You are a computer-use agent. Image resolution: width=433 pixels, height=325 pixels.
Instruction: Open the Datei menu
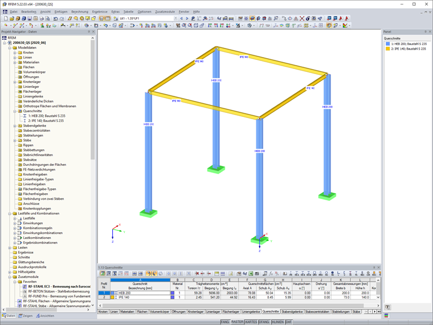point(14,11)
